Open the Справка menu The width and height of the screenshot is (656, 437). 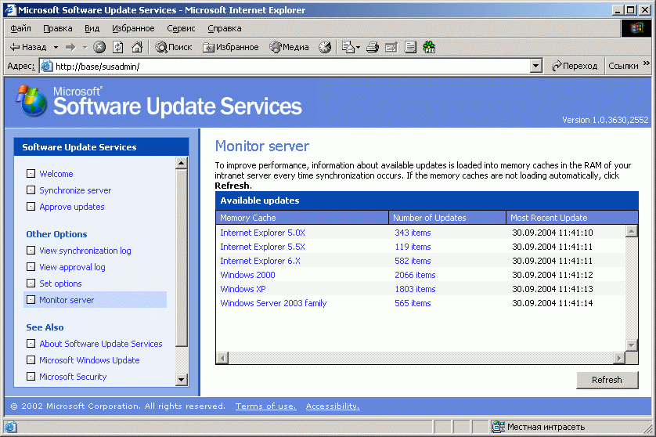tap(224, 28)
